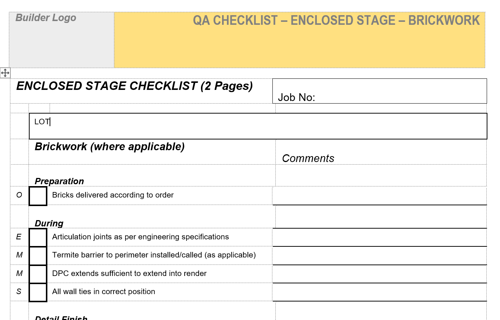This screenshot has height=320, width=500.
Task: Click the comment line beside DPC extends
Action: pyautogui.click(x=379, y=274)
